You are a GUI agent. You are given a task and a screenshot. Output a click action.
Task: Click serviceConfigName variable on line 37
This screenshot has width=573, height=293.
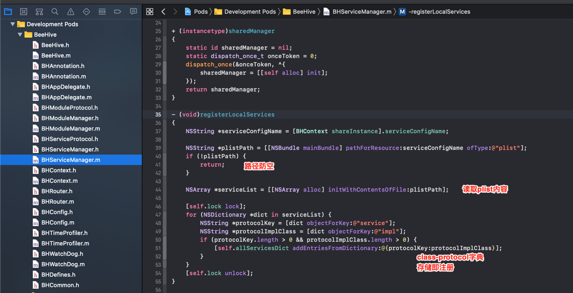[x=251, y=131]
